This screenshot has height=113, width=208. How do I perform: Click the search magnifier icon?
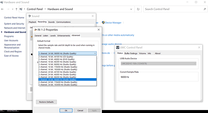205,9
